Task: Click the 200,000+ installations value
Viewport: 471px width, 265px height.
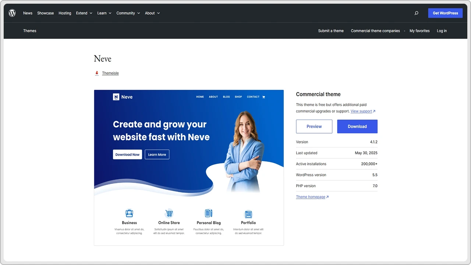Action: click(x=369, y=164)
